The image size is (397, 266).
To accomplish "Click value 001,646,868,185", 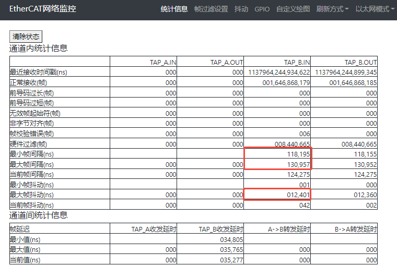I will click(x=353, y=83).
